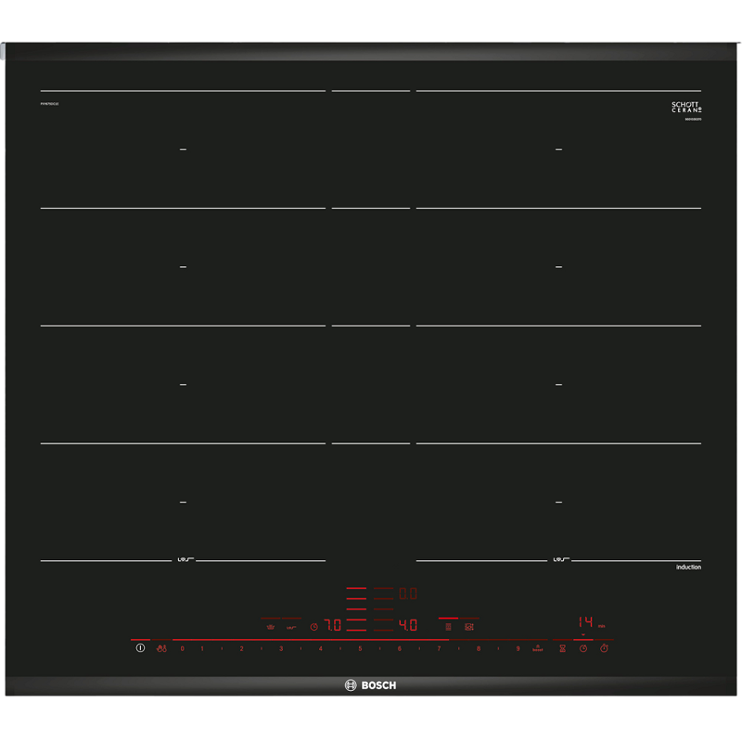Tap the frying sensor pan icon
Screen dimensions: 742x742
[x=291, y=627]
